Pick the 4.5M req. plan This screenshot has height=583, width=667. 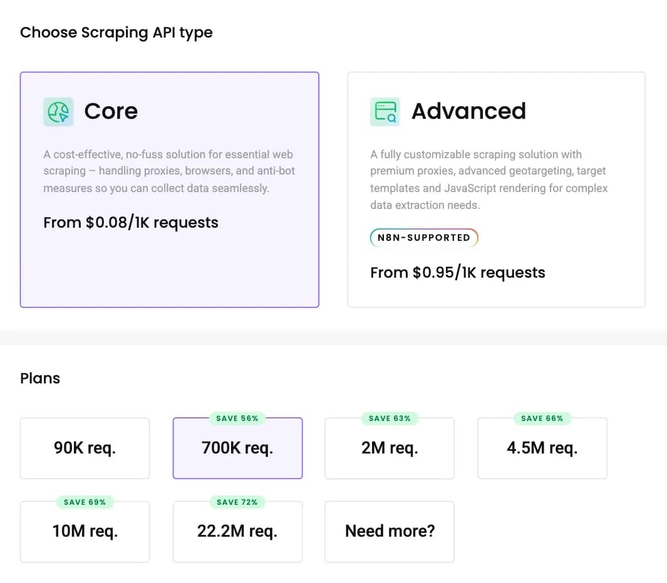(x=542, y=449)
